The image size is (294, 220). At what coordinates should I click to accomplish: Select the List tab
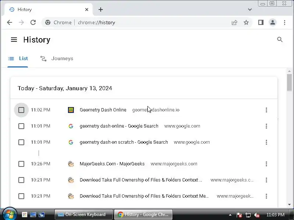(18, 59)
